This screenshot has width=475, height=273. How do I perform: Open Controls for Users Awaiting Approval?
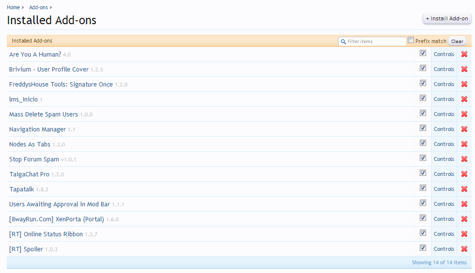pyautogui.click(x=444, y=204)
